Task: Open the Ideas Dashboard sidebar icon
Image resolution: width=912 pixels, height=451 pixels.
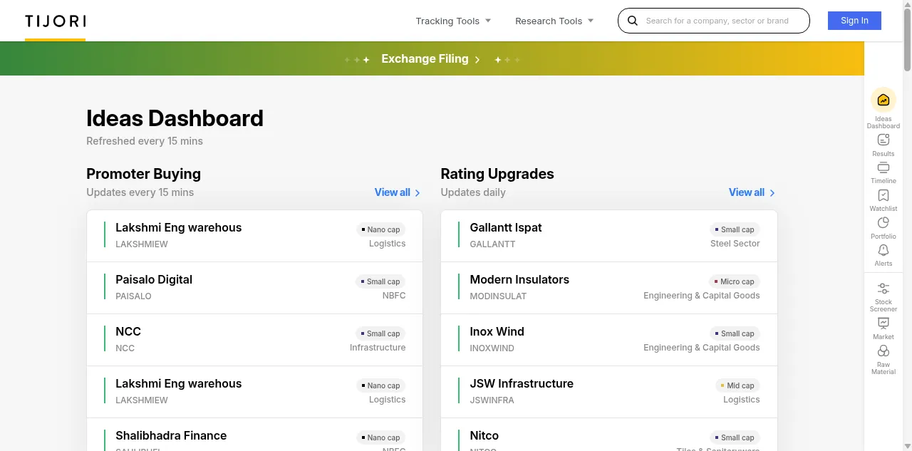Action: click(883, 100)
